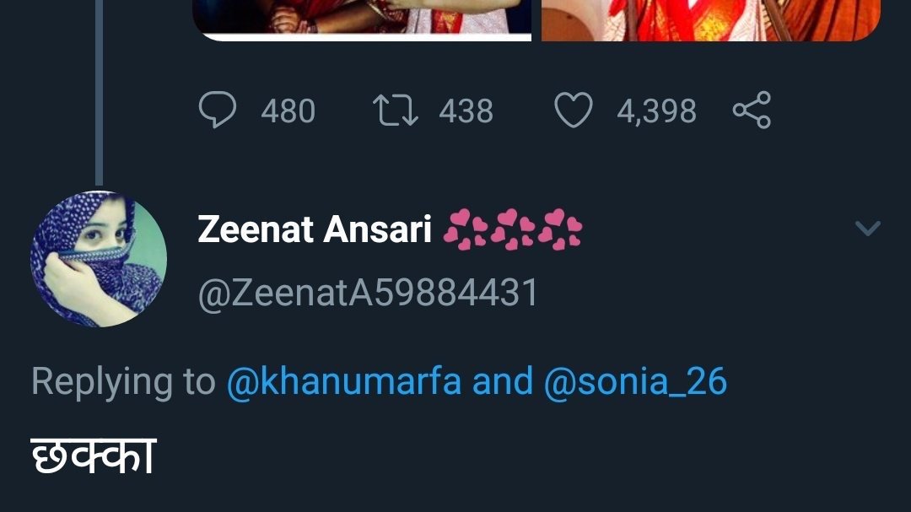
Task: Select the छक्का reply text
Action: [94, 456]
